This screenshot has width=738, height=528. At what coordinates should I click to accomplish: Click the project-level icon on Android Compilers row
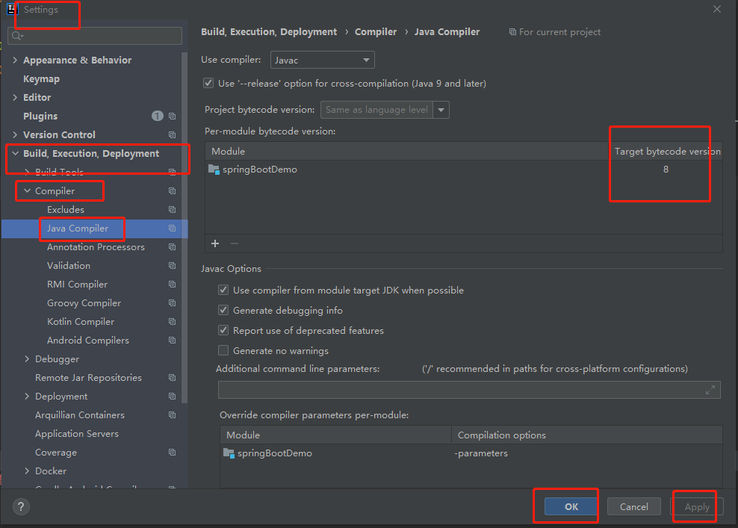pos(173,341)
